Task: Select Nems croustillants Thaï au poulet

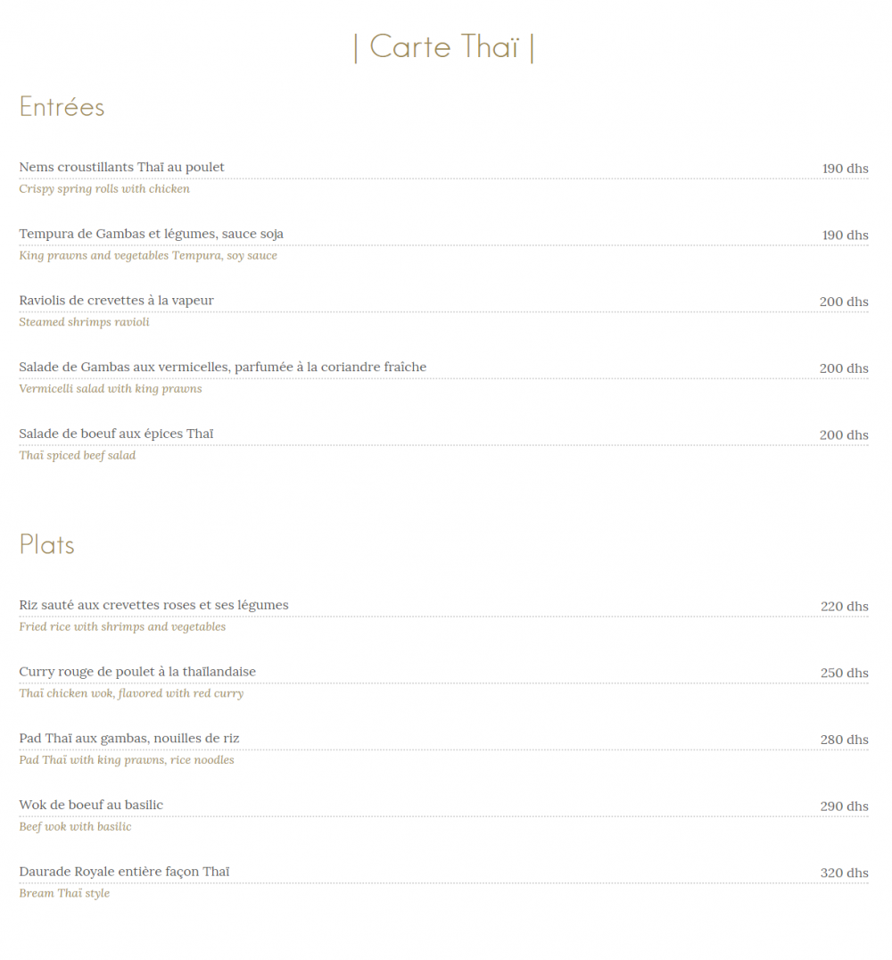Action: [121, 168]
